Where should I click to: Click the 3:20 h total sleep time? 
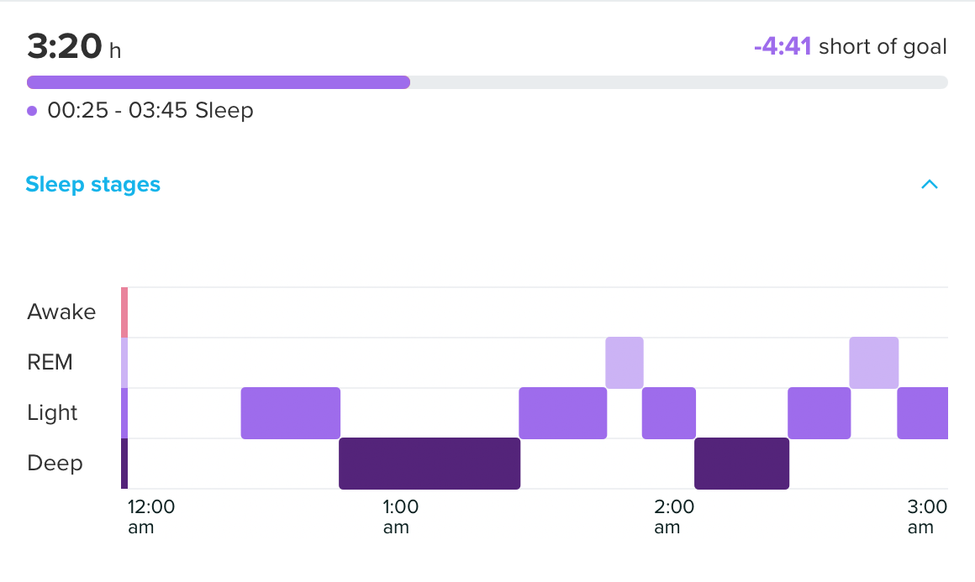tap(74, 47)
